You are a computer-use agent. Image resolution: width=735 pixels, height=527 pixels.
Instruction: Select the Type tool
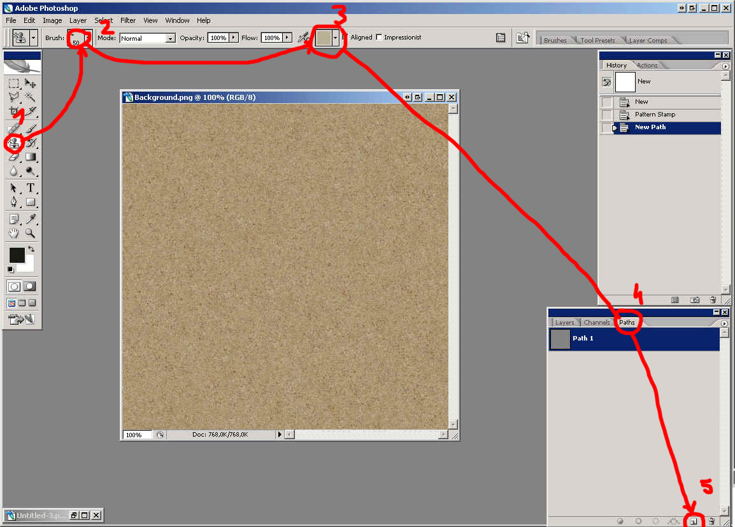(x=30, y=188)
